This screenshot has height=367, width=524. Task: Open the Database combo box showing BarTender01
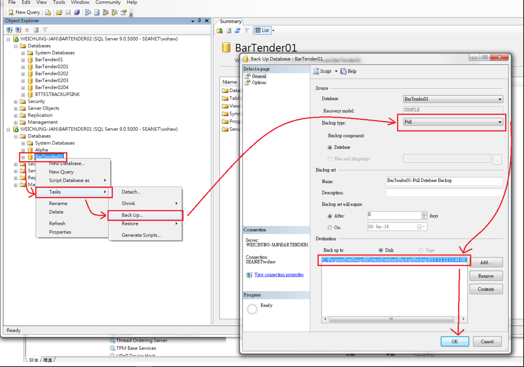click(453, 99)
